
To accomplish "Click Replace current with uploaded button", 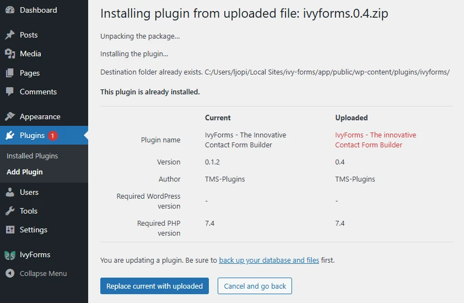I will click(x=154, y=286).
